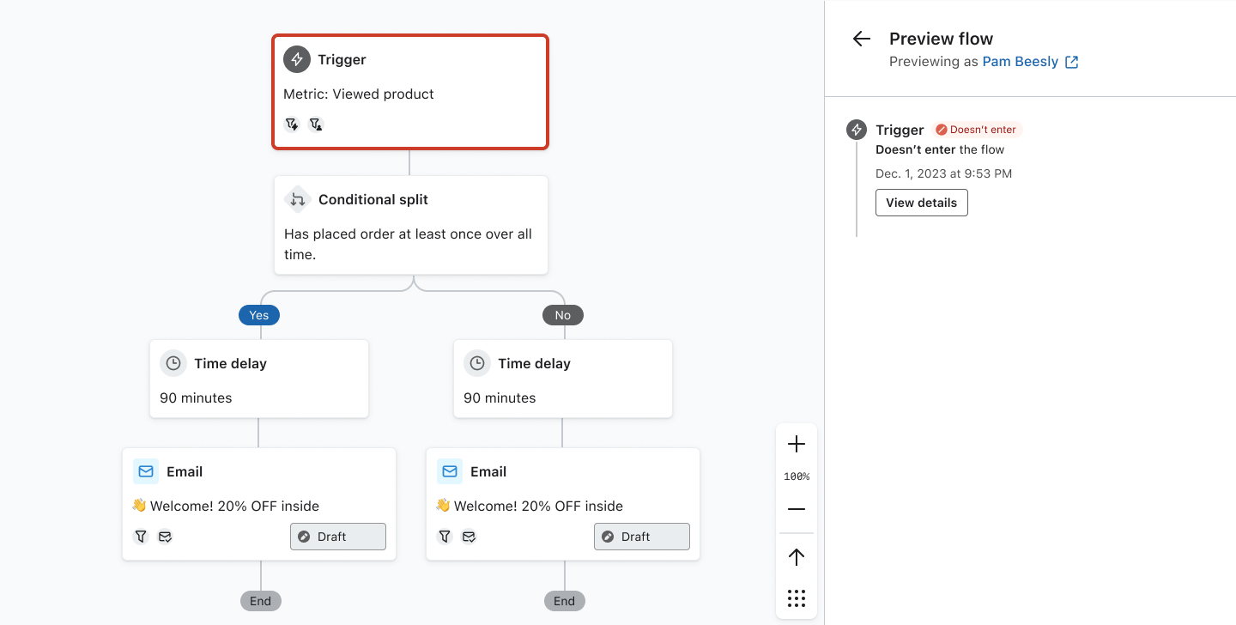The width and height of the screenshot is (1236, 625).
Task: Select the No branch label
Action: (562, 315)
